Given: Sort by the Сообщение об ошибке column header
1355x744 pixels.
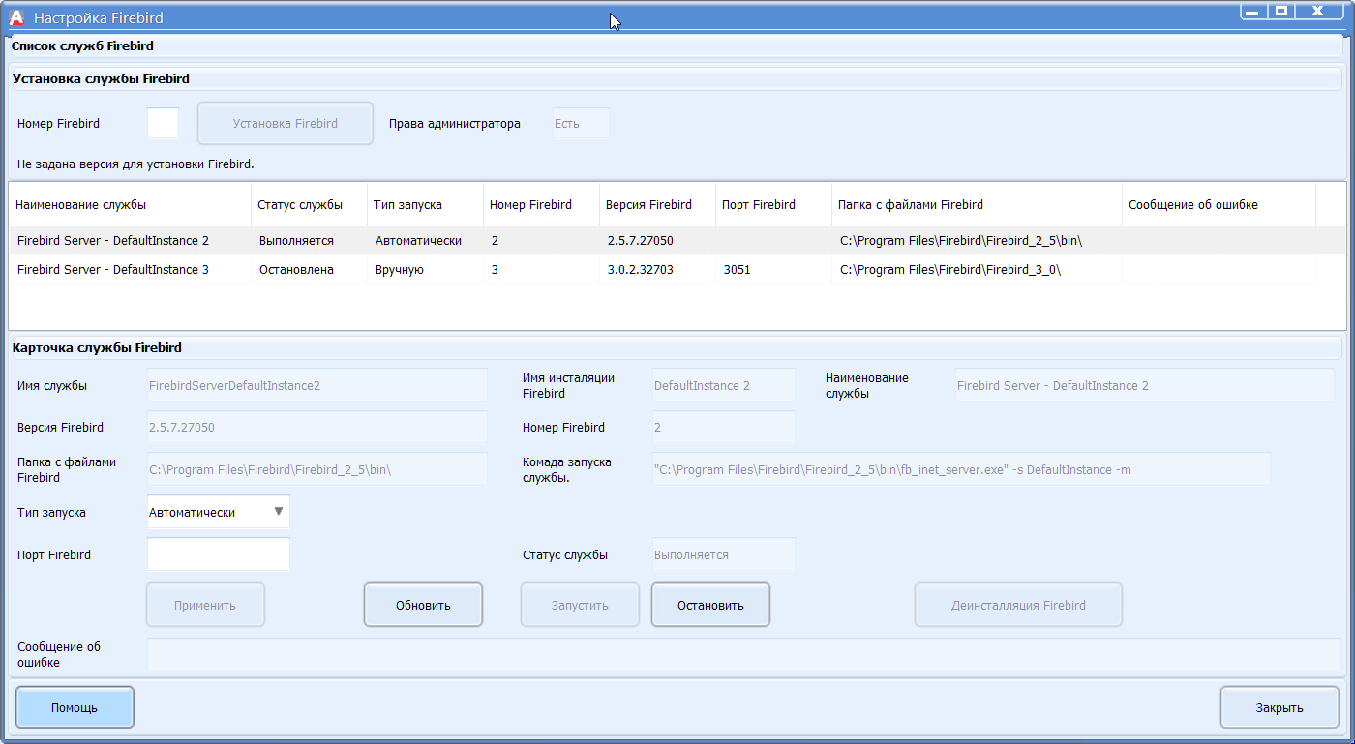Looking at the screenshot, I should coord(1219,204).
